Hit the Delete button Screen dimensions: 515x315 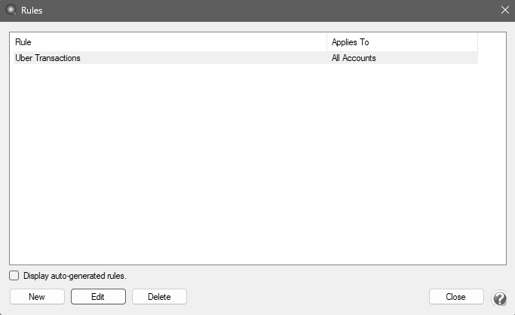(159, 297)
